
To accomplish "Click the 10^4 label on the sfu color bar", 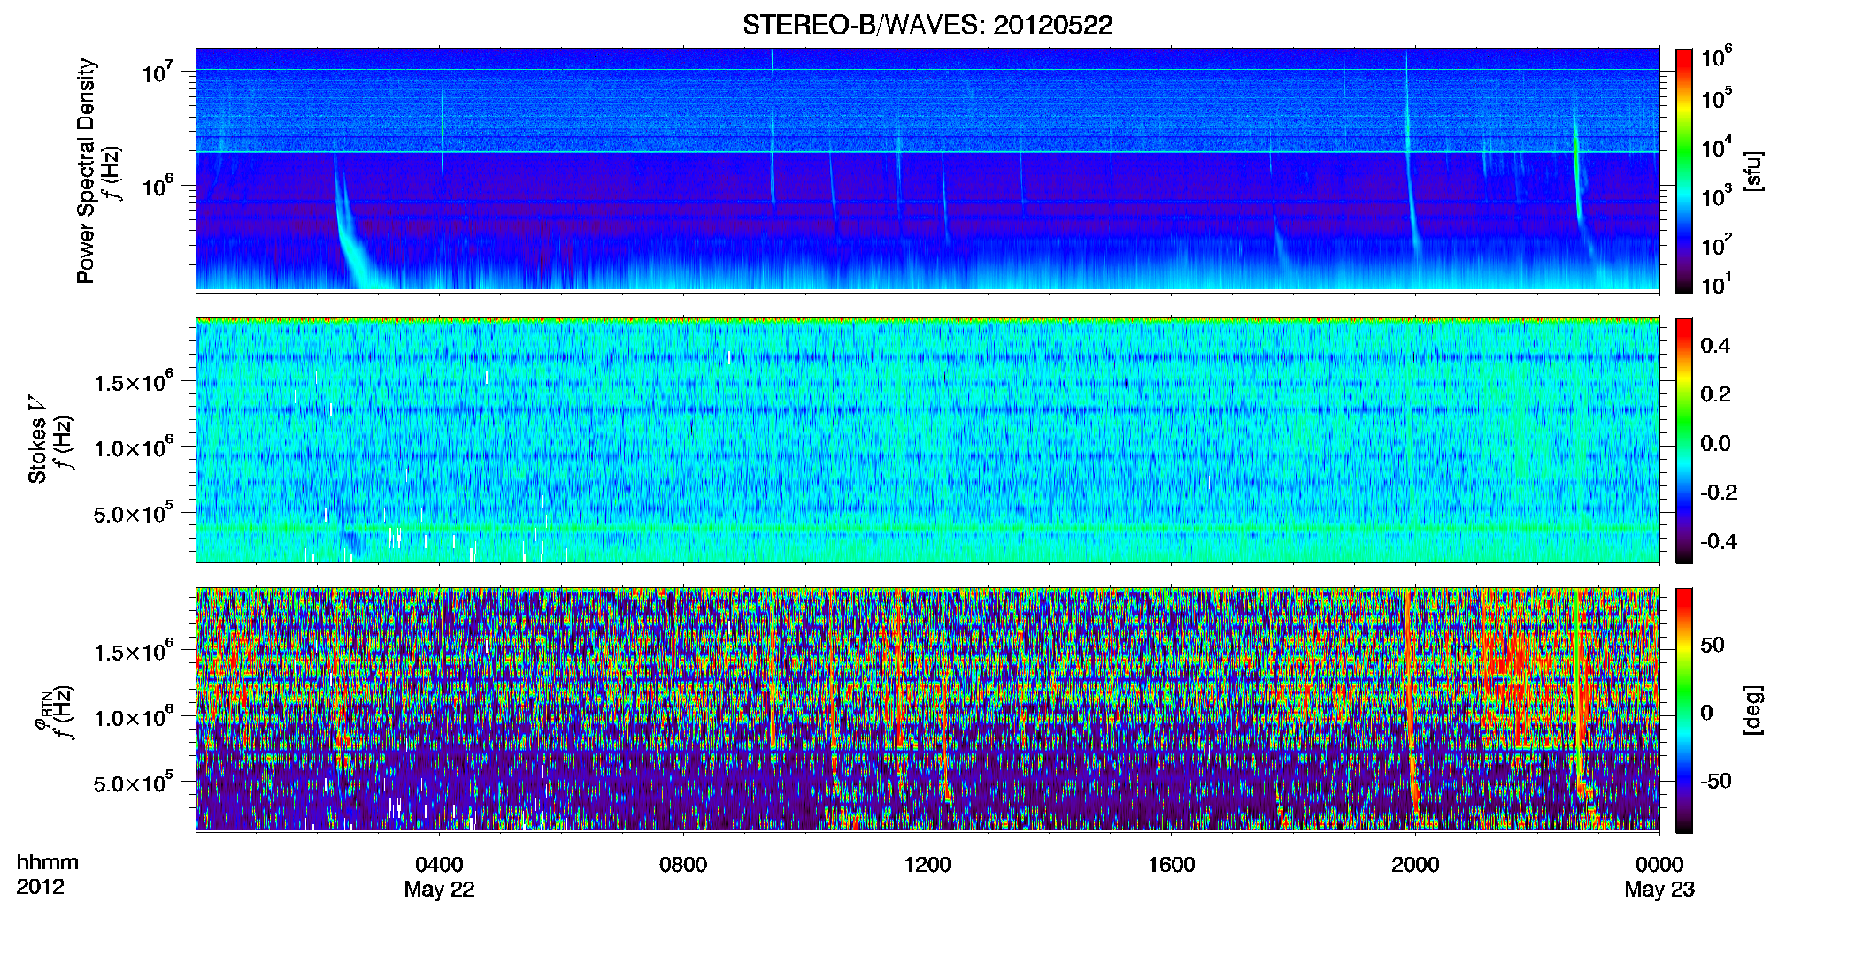I will (1716, 148).
